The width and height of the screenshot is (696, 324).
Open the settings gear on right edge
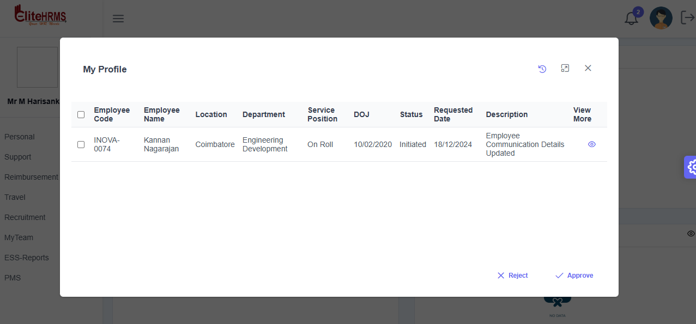692,167
